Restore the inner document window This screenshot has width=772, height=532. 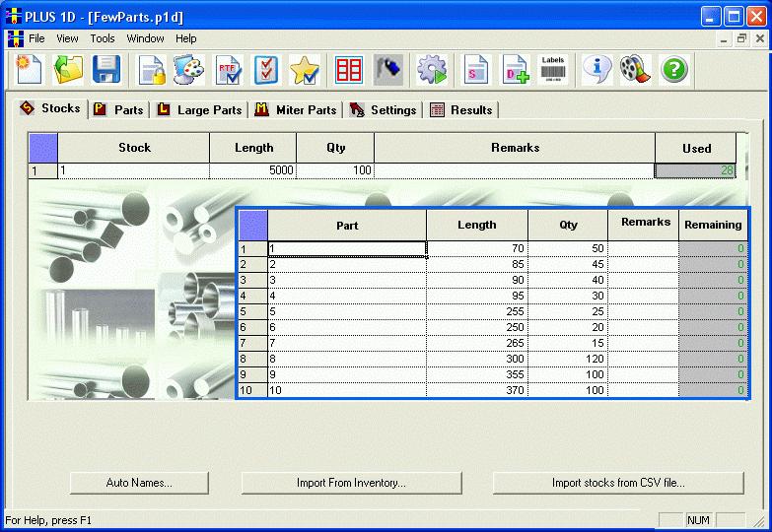click(x=741, y=38)
